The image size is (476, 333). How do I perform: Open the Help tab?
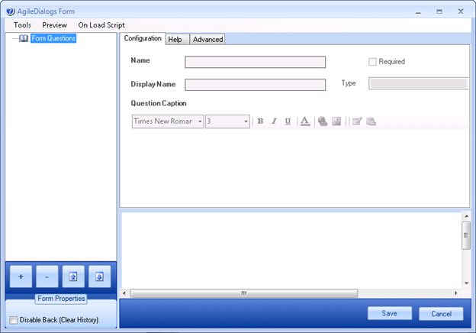click(175, 40)
